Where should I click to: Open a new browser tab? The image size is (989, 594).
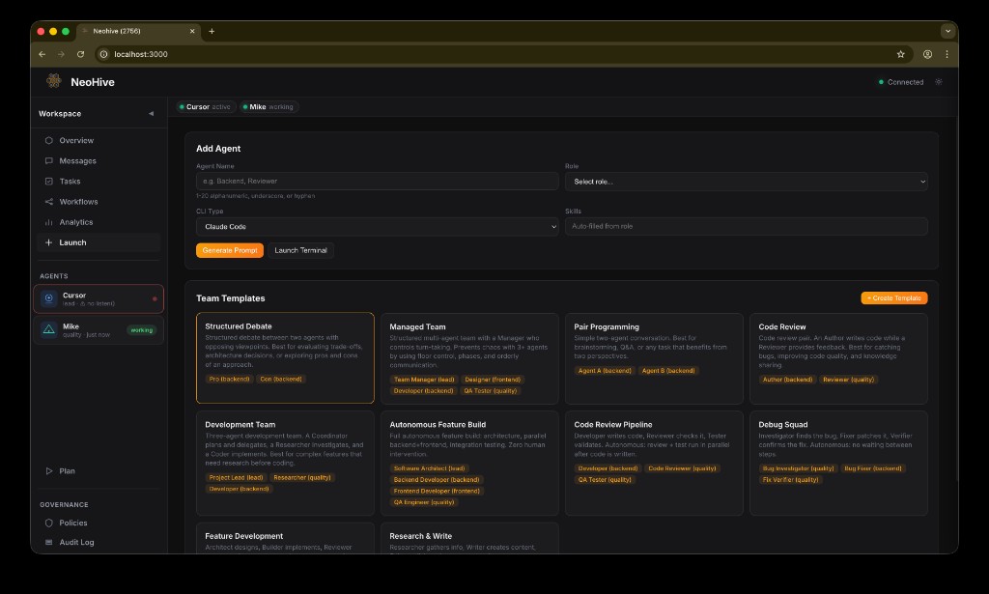click(x=212, y=31)
